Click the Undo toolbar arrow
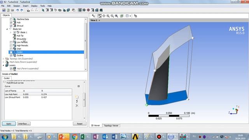 point(18,10)
